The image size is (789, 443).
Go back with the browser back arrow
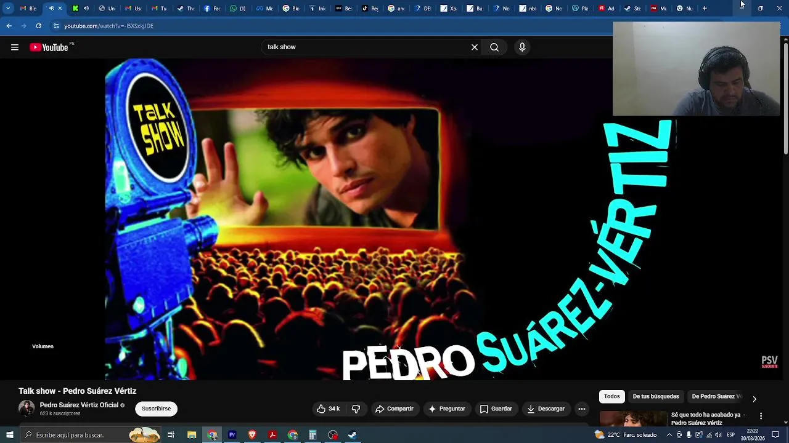tap(9, 26)
